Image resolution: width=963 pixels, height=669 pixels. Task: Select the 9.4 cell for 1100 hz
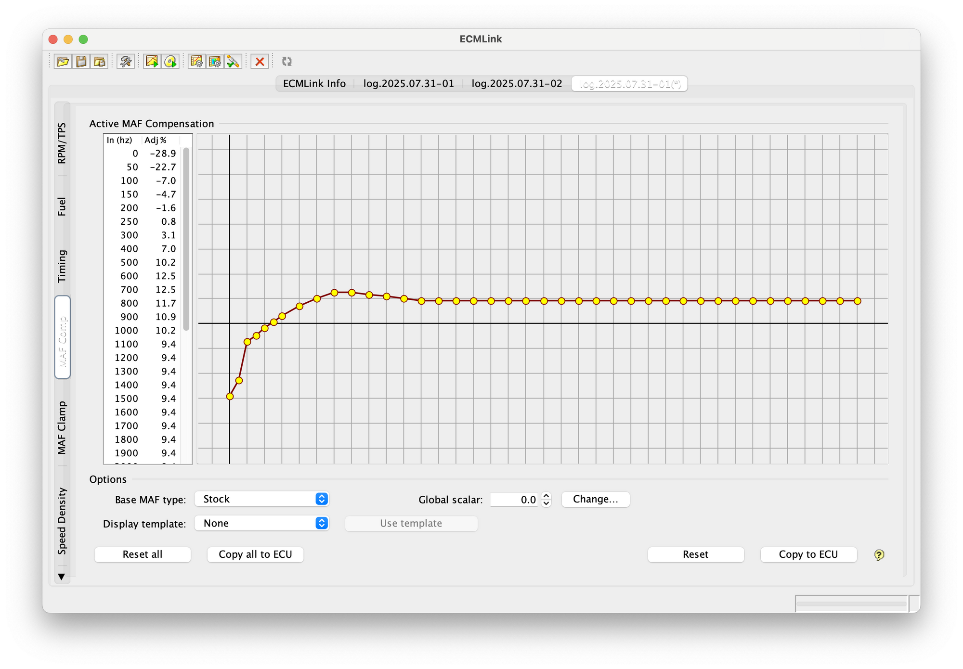pos(160,344)
